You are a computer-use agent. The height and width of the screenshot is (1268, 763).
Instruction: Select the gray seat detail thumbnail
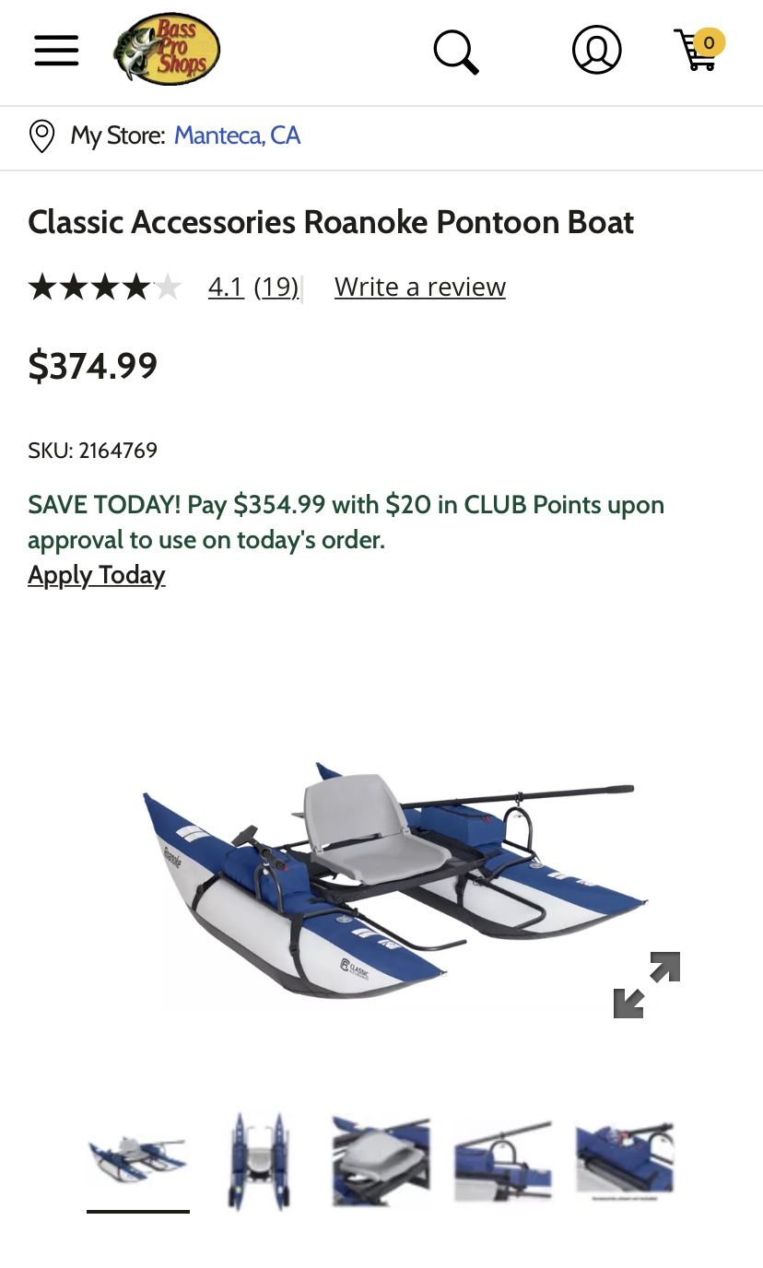click(x=381, y=1159)
